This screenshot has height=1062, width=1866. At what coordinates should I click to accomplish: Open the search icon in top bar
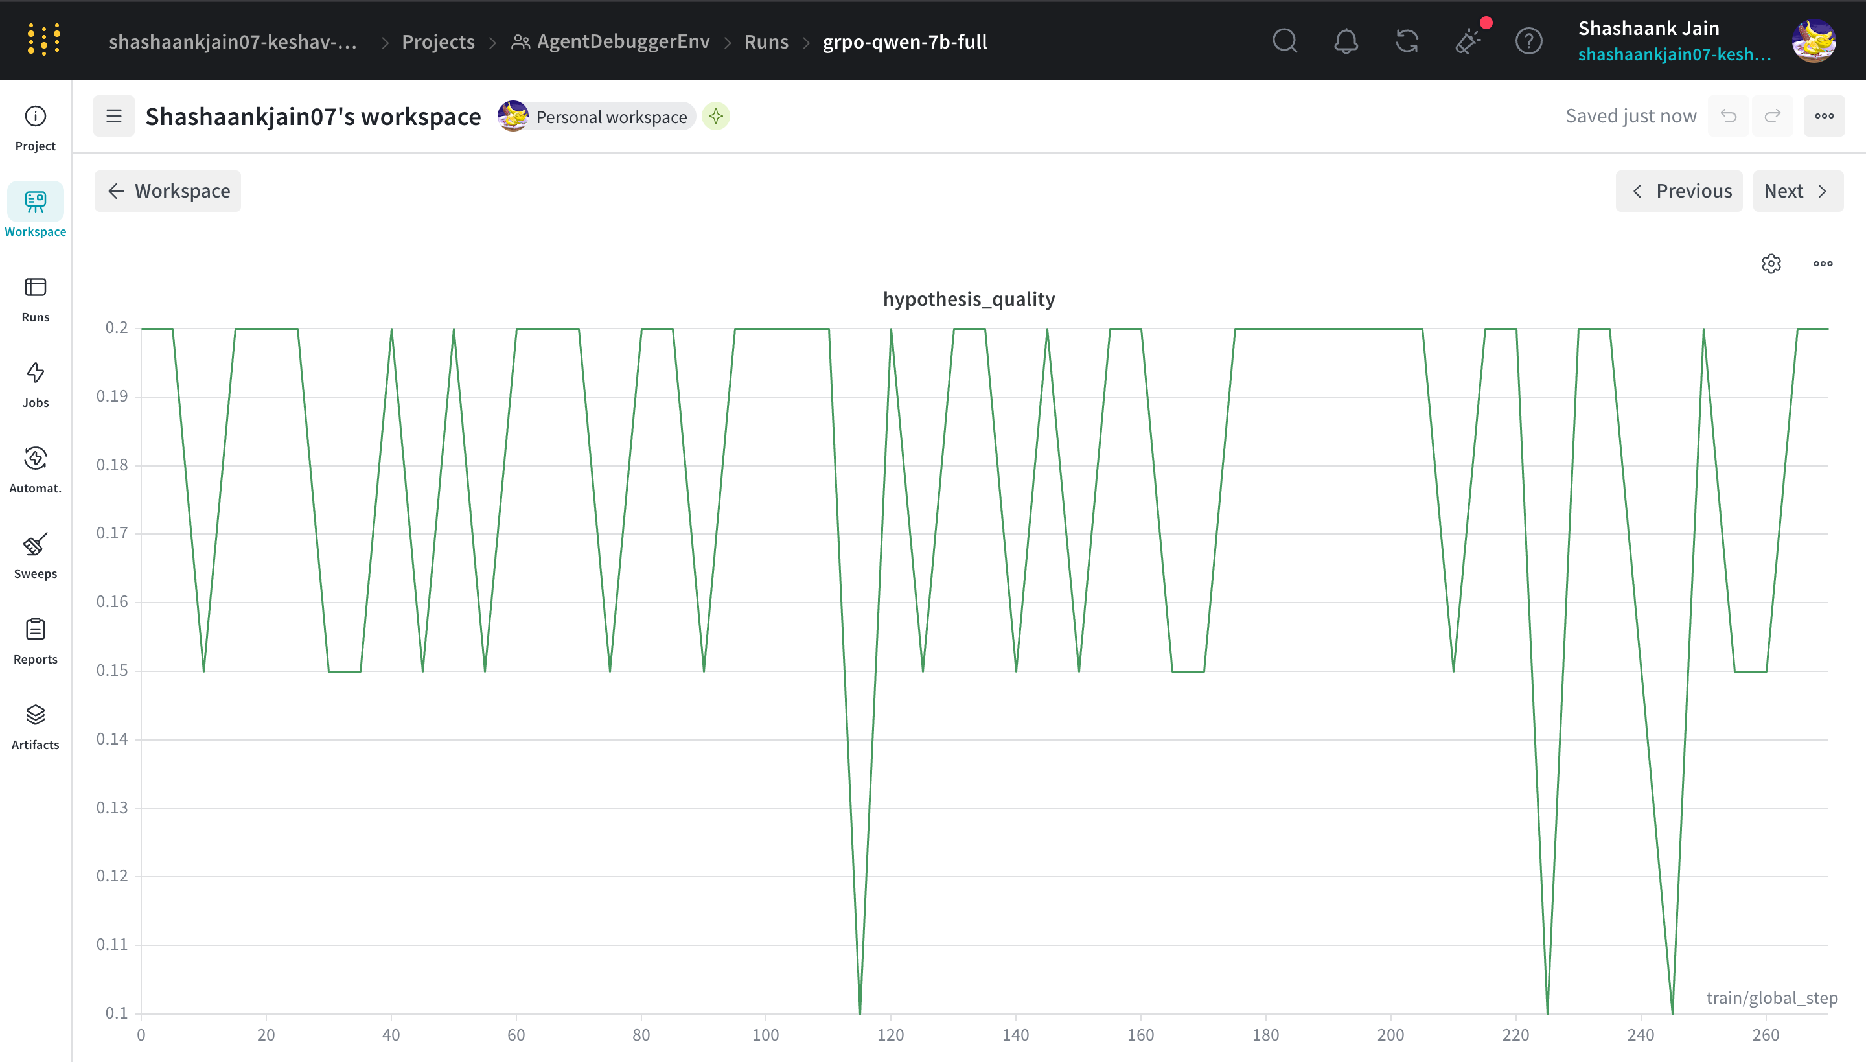point(1285,41)
